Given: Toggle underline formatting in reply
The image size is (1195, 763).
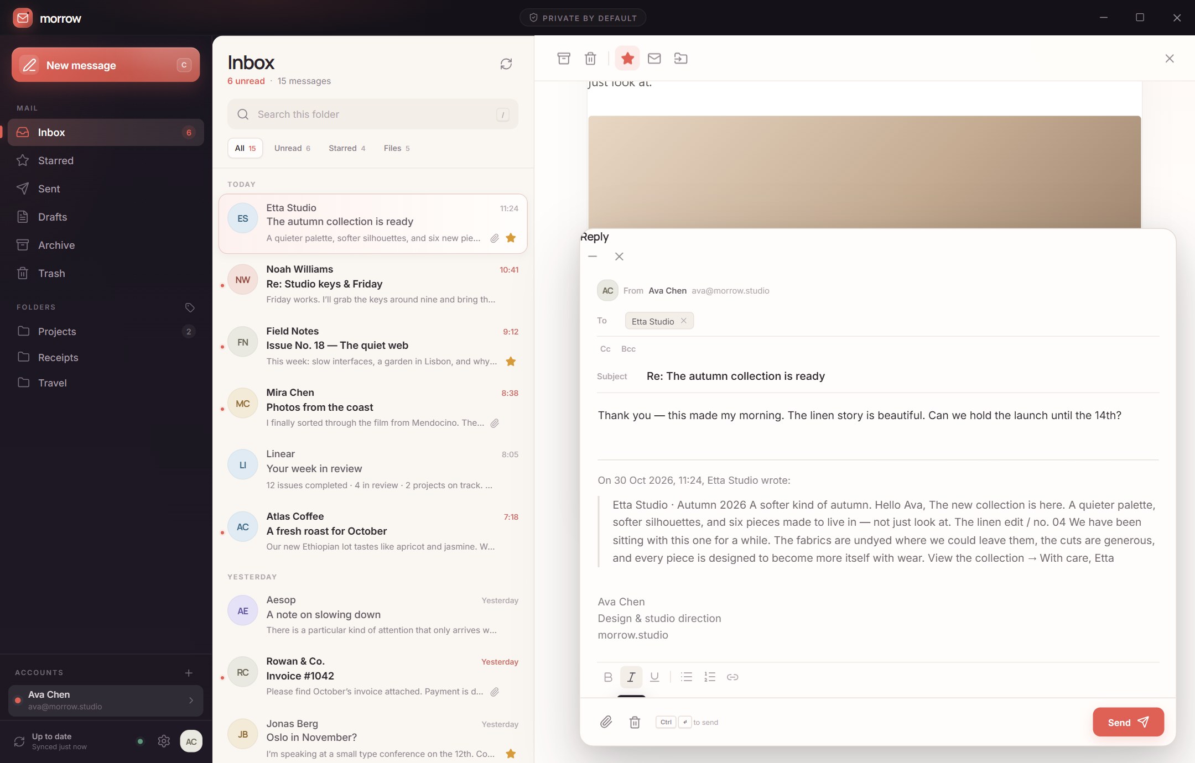Looking at the screenshot, I should 654,677.
